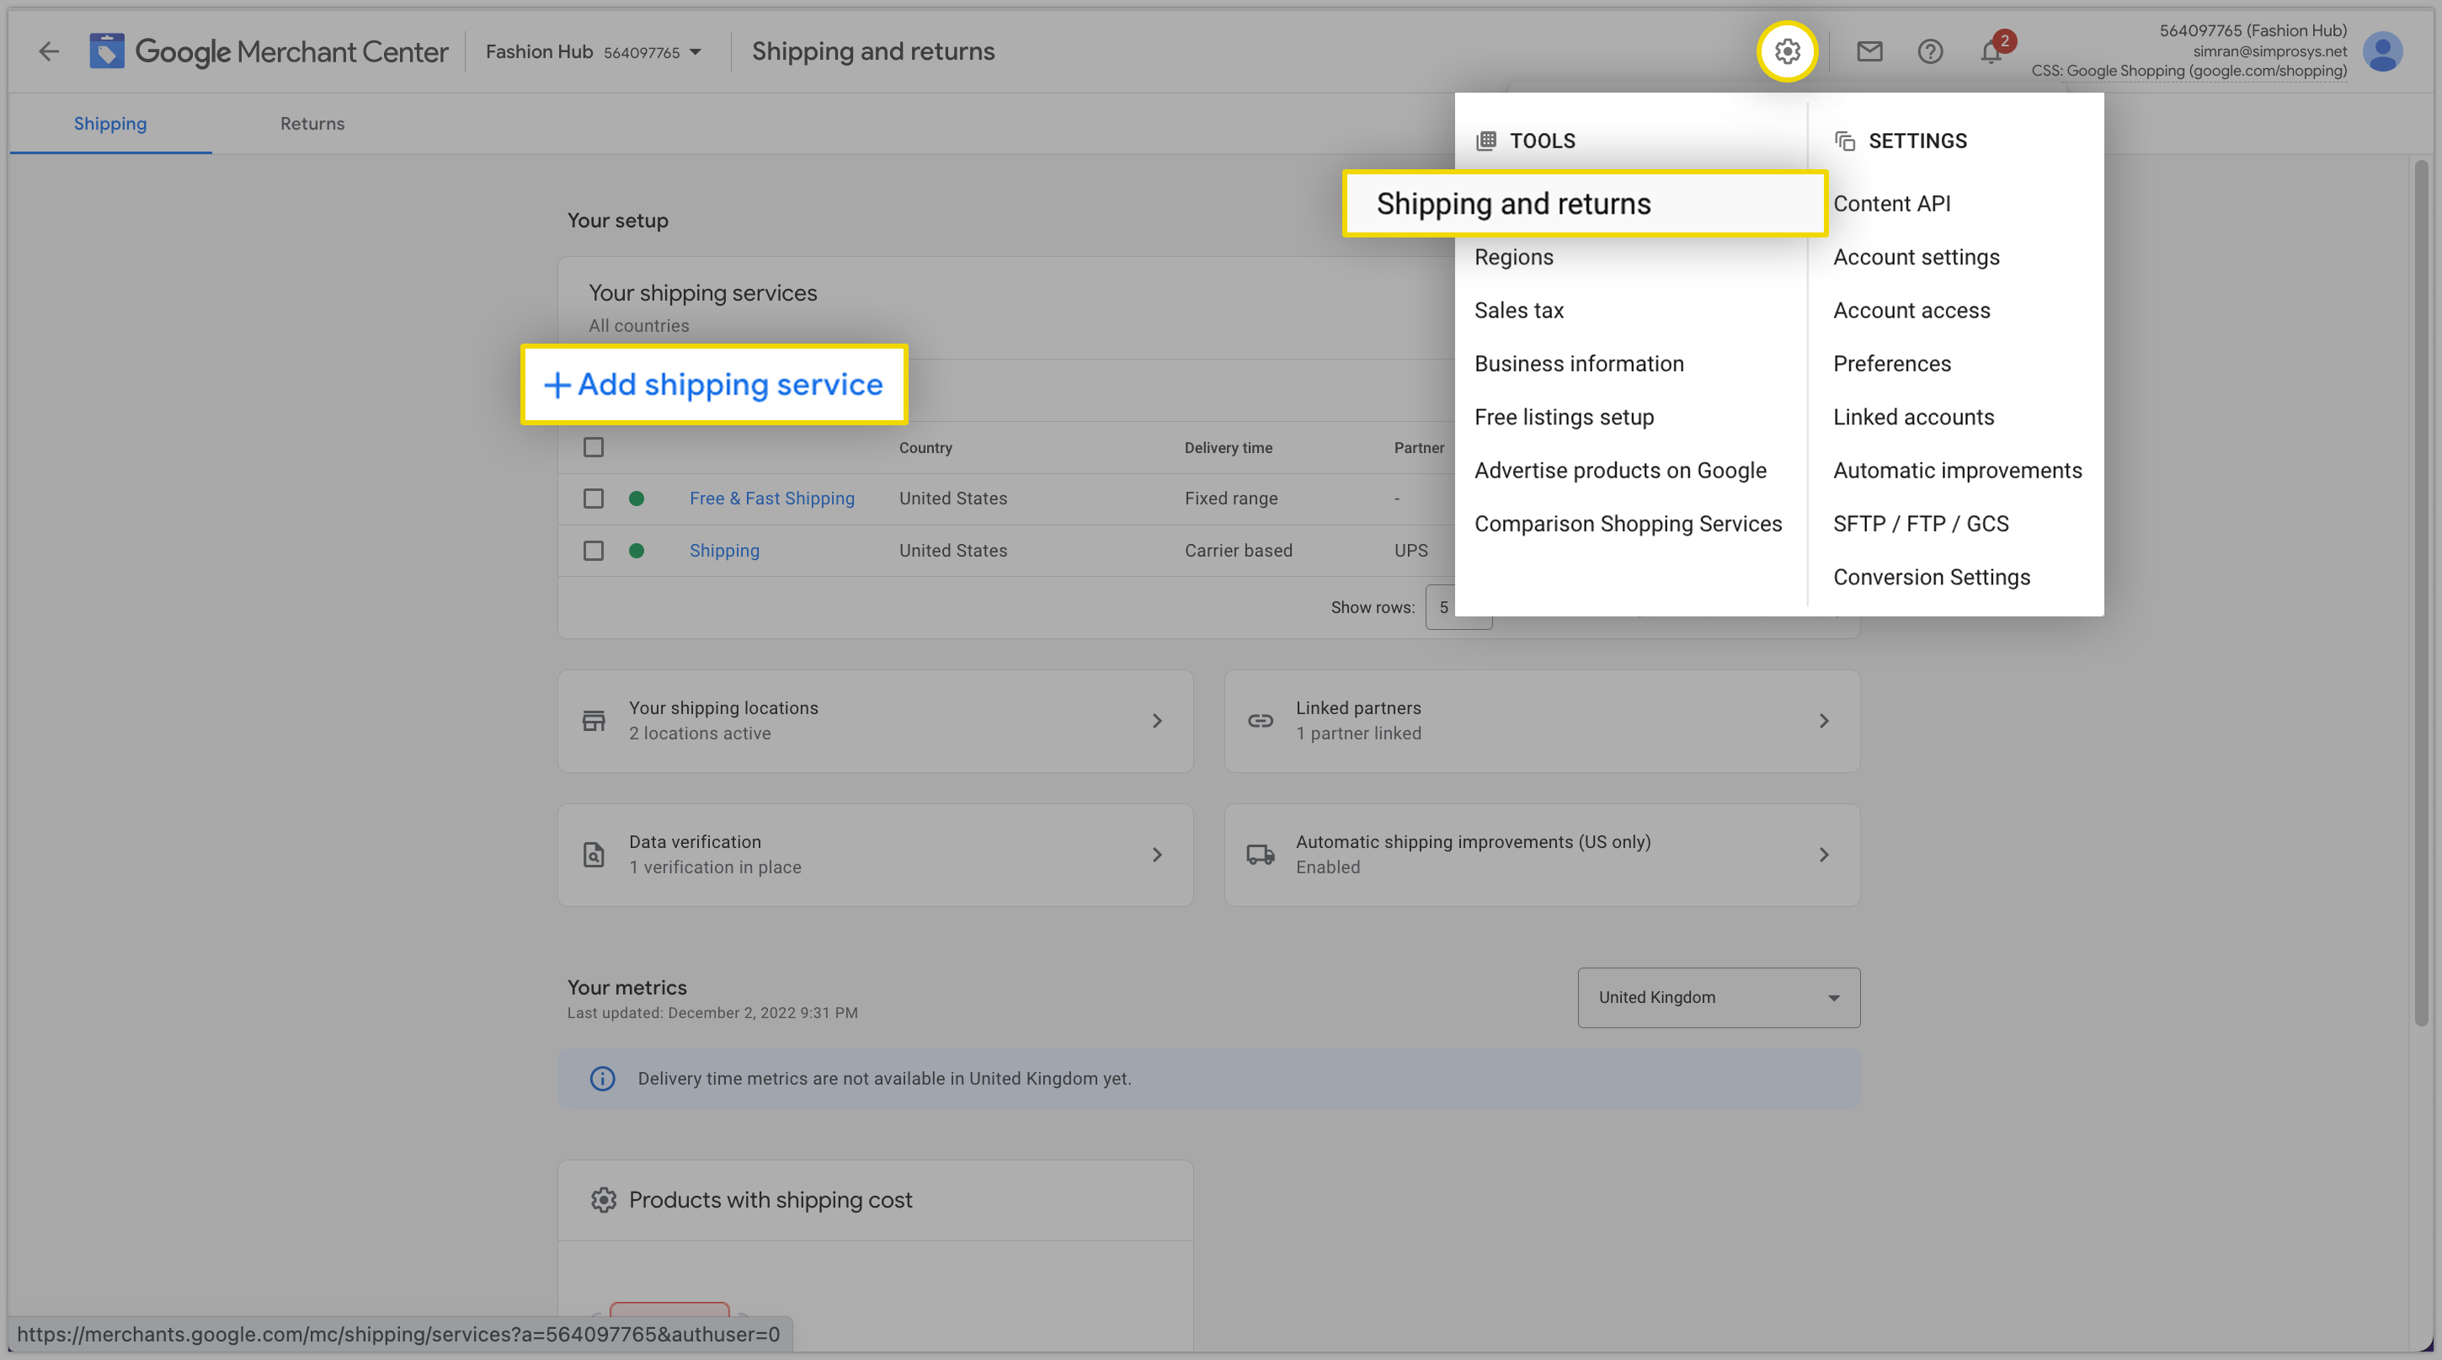Select Regions in Tools menu

pyautogui.click(x=1513, y=257)
